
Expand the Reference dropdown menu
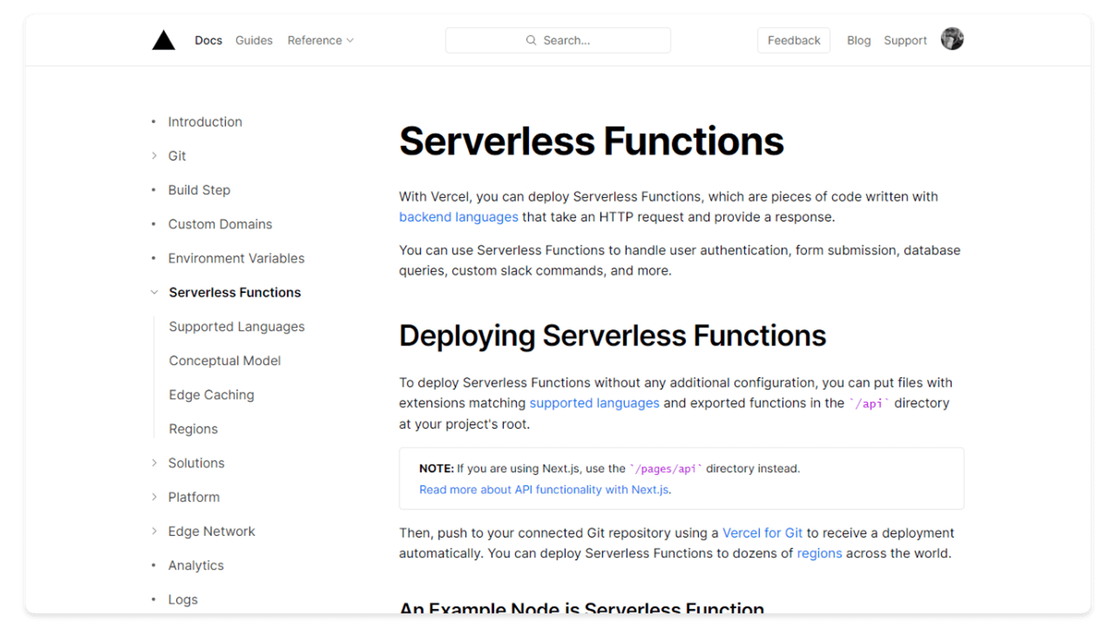(x=321, y=40)
